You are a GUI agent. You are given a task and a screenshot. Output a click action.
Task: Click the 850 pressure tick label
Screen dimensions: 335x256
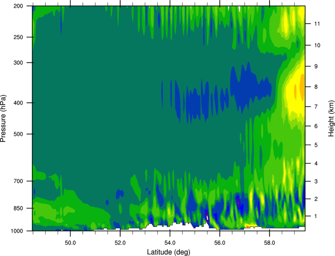(x=19, y=208)
